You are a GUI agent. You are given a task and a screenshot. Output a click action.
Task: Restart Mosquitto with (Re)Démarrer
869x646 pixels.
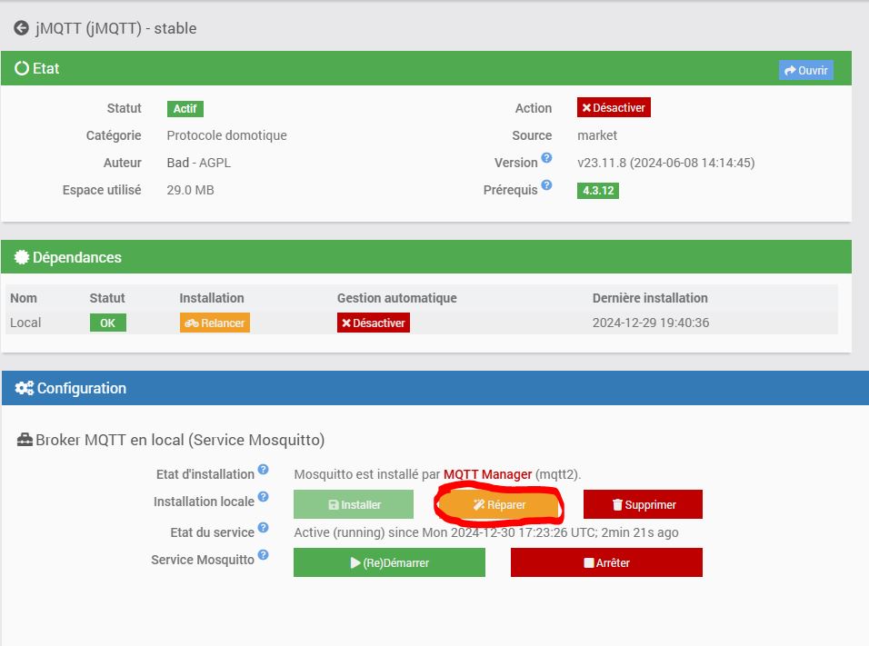click(x=390, y=563)
